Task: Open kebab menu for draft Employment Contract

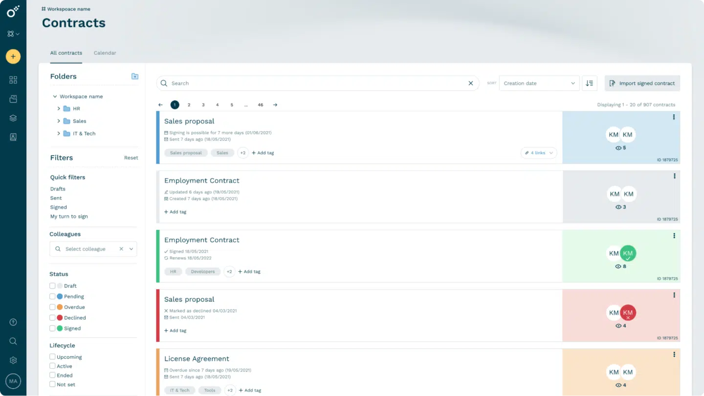Action: pos(674,176)
